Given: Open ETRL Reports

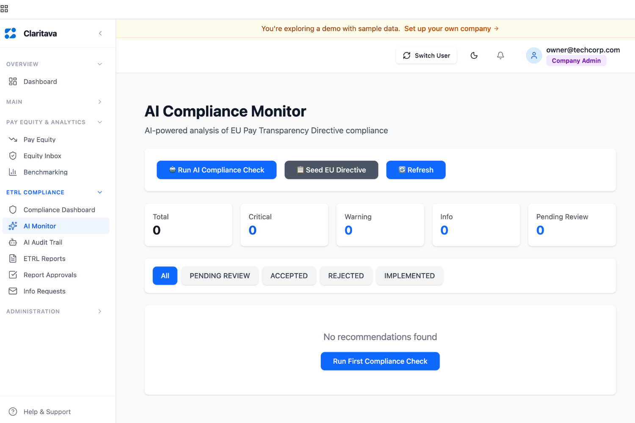Looking at the screenshot, I should tap(56, 258).
